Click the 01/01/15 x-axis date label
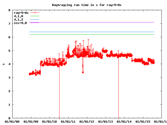Screen dimensions: 167x125 tap(143, 122)
